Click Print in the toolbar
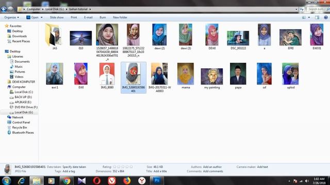The image size is (330, 185). [x=74, y=17]
